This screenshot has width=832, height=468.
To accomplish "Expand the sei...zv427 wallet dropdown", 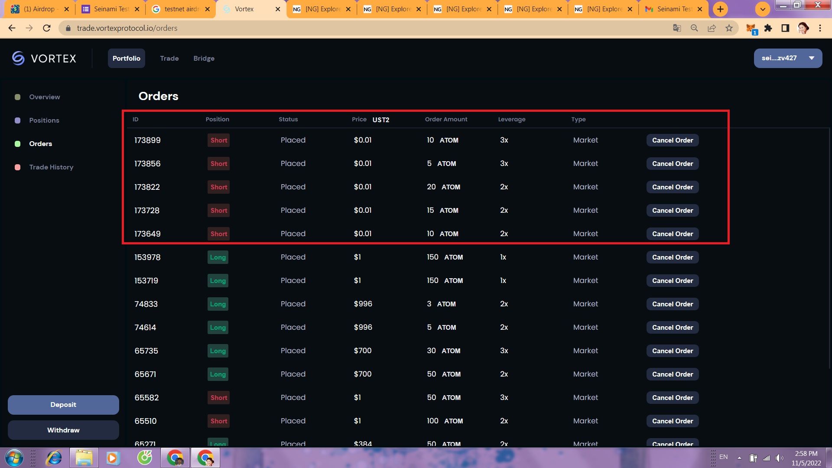I will click(788, 58).
